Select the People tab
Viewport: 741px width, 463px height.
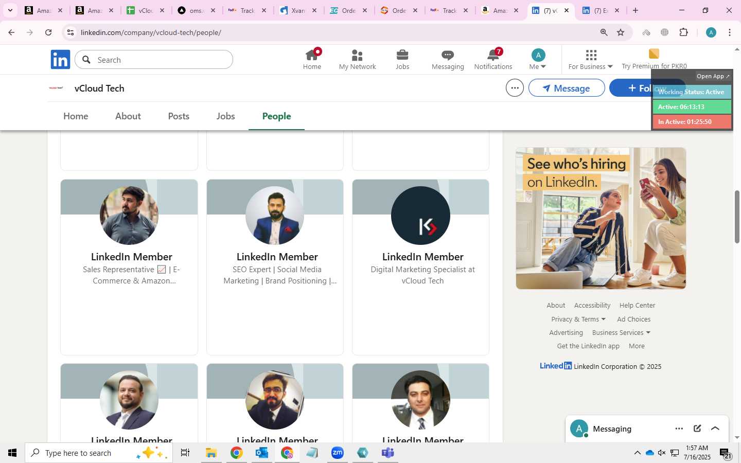click(276, 116)
